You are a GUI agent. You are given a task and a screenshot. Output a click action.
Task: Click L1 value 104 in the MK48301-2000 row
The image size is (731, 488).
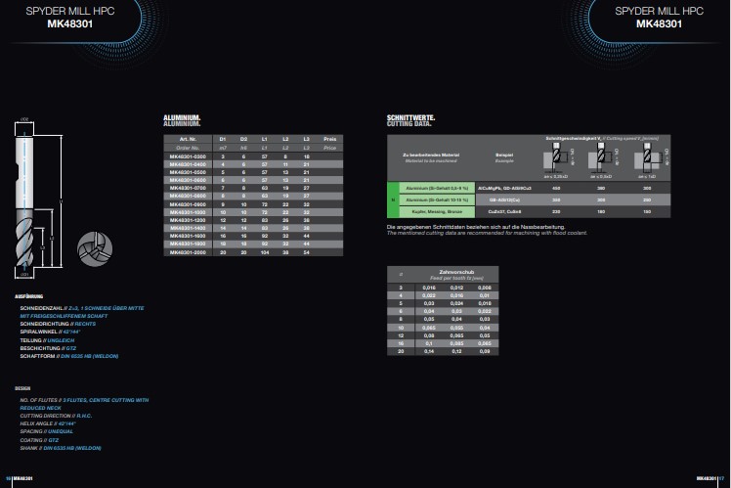tap(264, 252)
